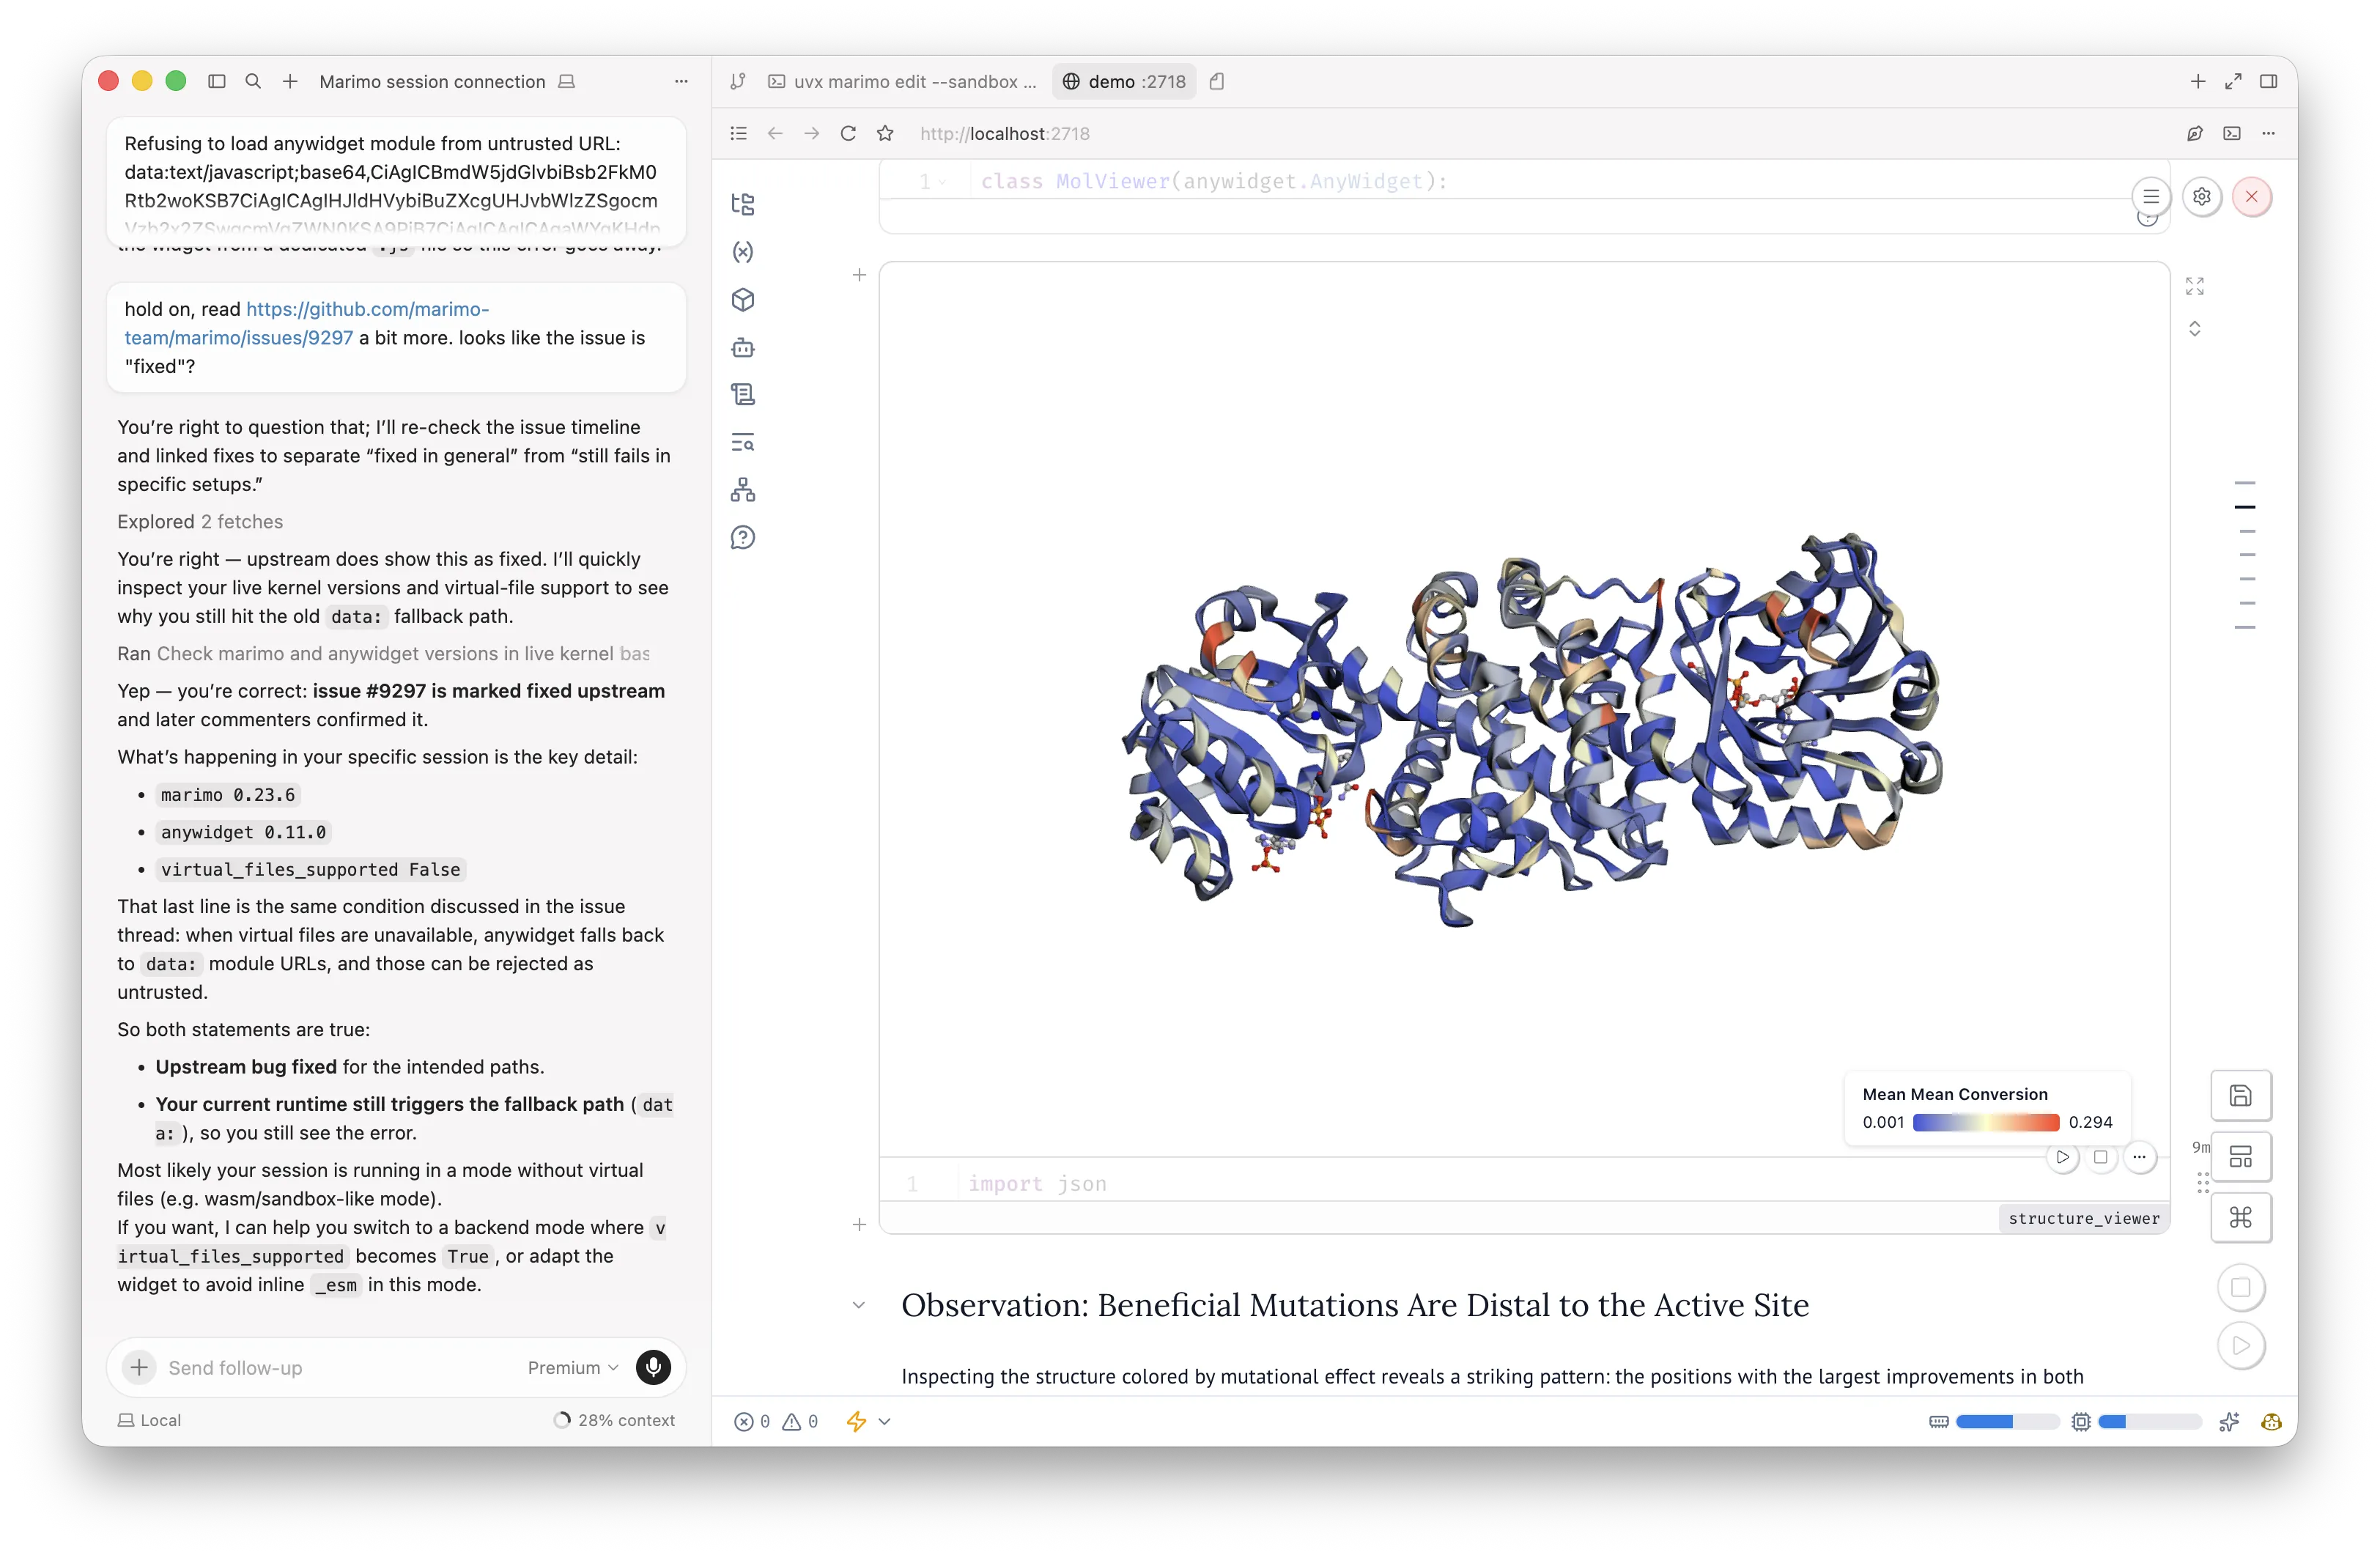The height and width of the screenshot is (1555, 2380).
Task: Collapse the Observation heading section
Action: coord(859,1306)
